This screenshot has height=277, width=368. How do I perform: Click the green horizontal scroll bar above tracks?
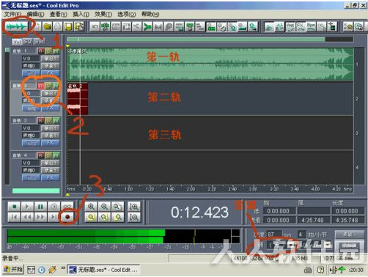point(196,40)
